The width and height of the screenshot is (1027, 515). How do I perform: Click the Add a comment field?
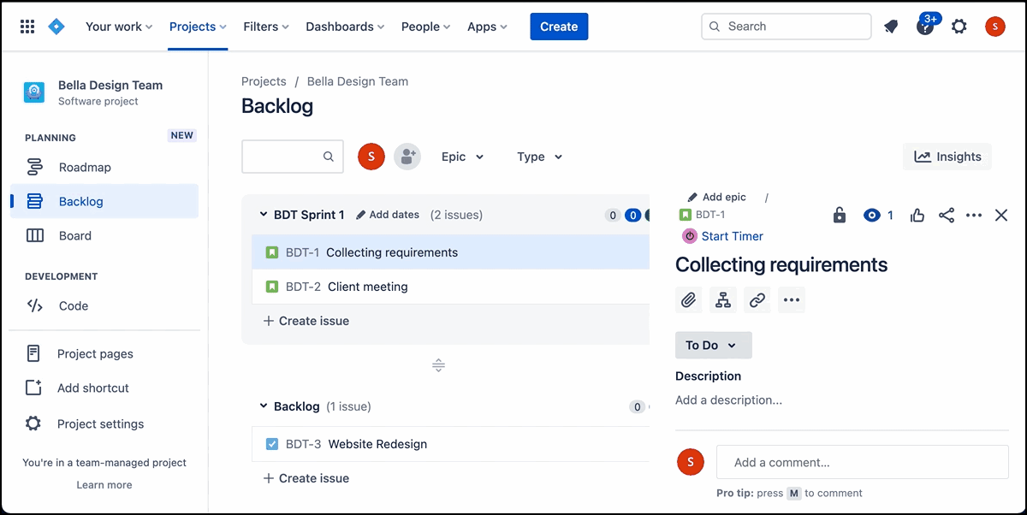[862, 463]
